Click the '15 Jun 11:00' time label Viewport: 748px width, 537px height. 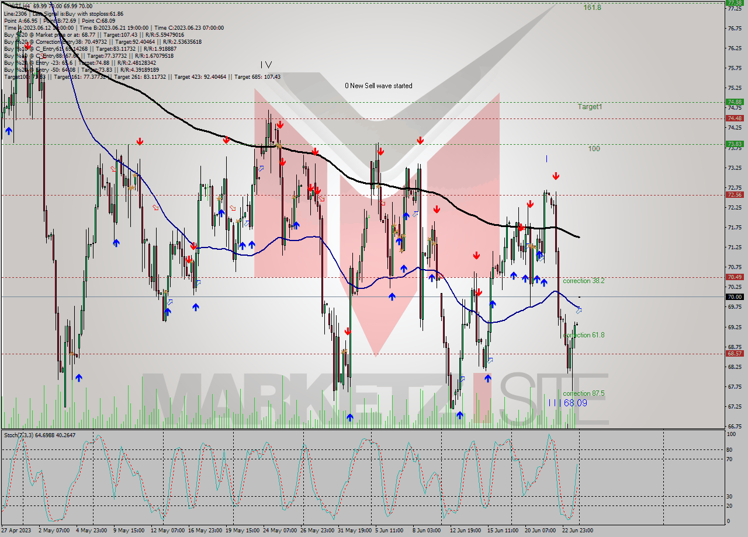pos(503,531)
